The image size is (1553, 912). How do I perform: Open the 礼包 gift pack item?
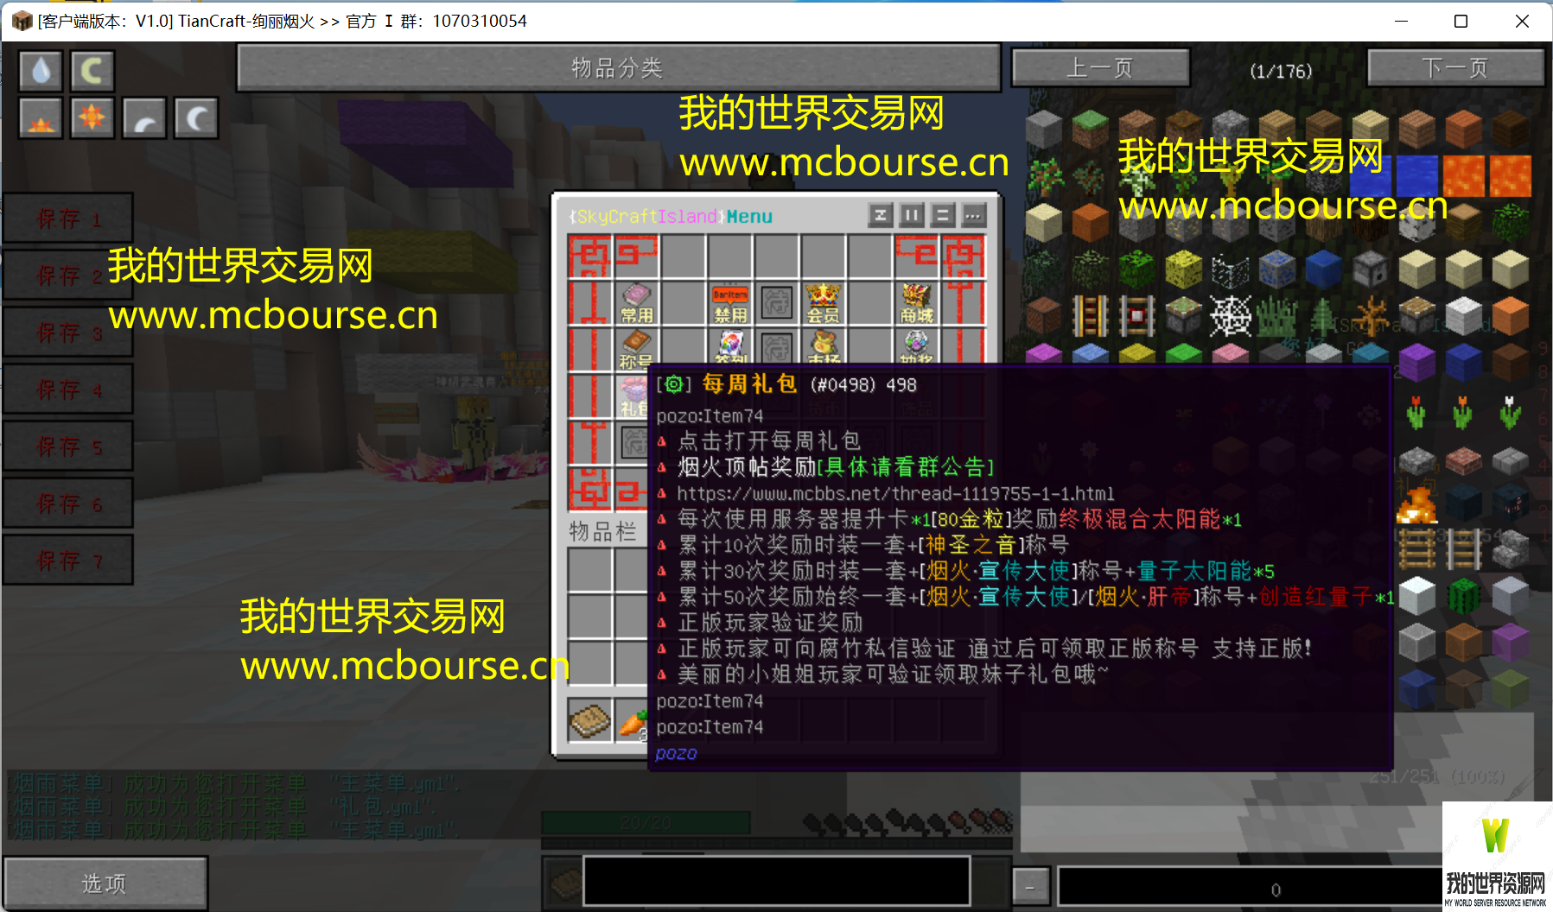[x=634, y=396]
